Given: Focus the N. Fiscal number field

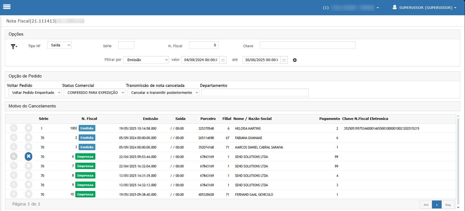Looking at the screenshot, I should pyautogui.click(x=204, y=45).
